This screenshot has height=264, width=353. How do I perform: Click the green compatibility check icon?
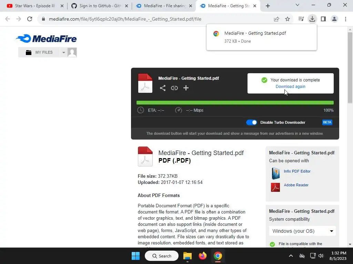(x=272, y=244)
